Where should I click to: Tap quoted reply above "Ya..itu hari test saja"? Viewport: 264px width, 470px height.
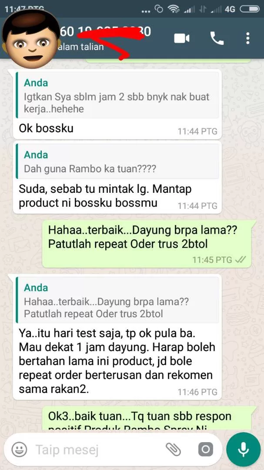pos(118,300)
